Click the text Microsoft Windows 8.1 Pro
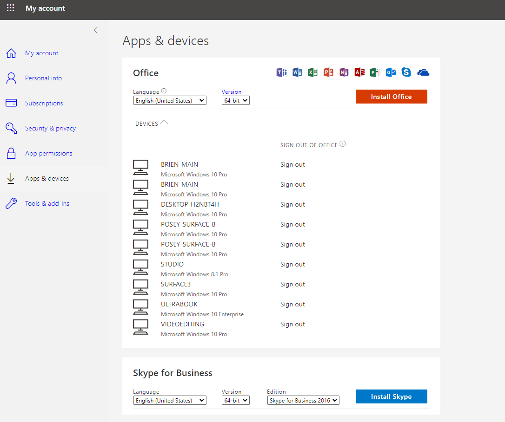The height and width of the screenshot is (422, 505). click(194, 274)
